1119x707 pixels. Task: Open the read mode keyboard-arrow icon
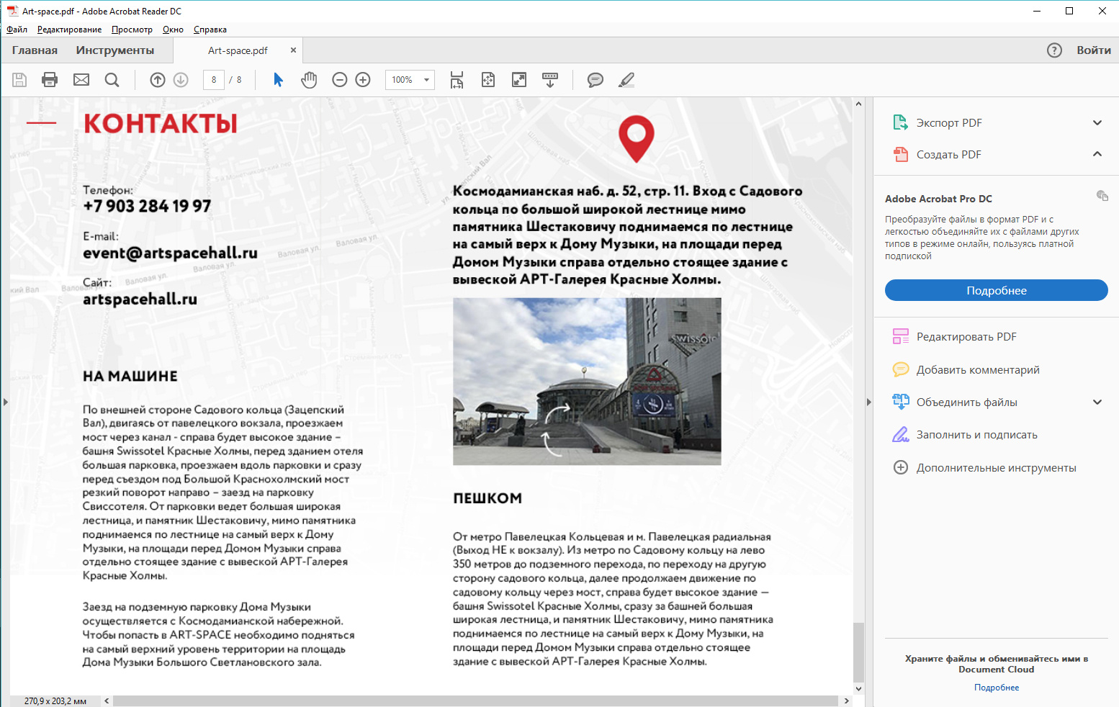click(x=550, y=80)
